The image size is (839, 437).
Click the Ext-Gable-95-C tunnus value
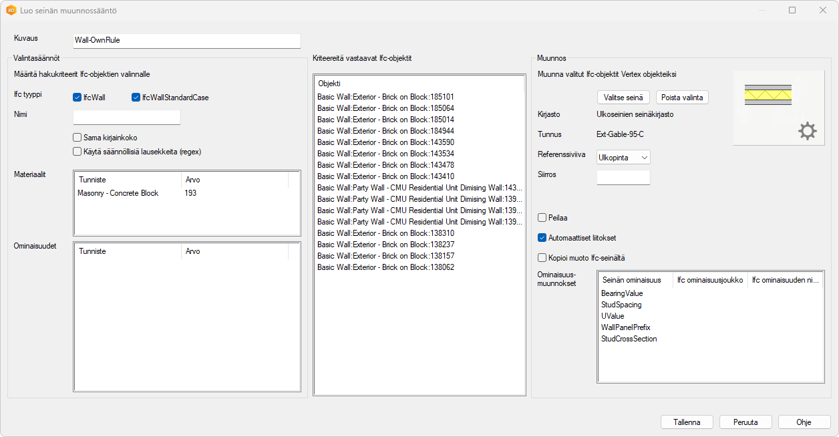(x=620, y=134)
